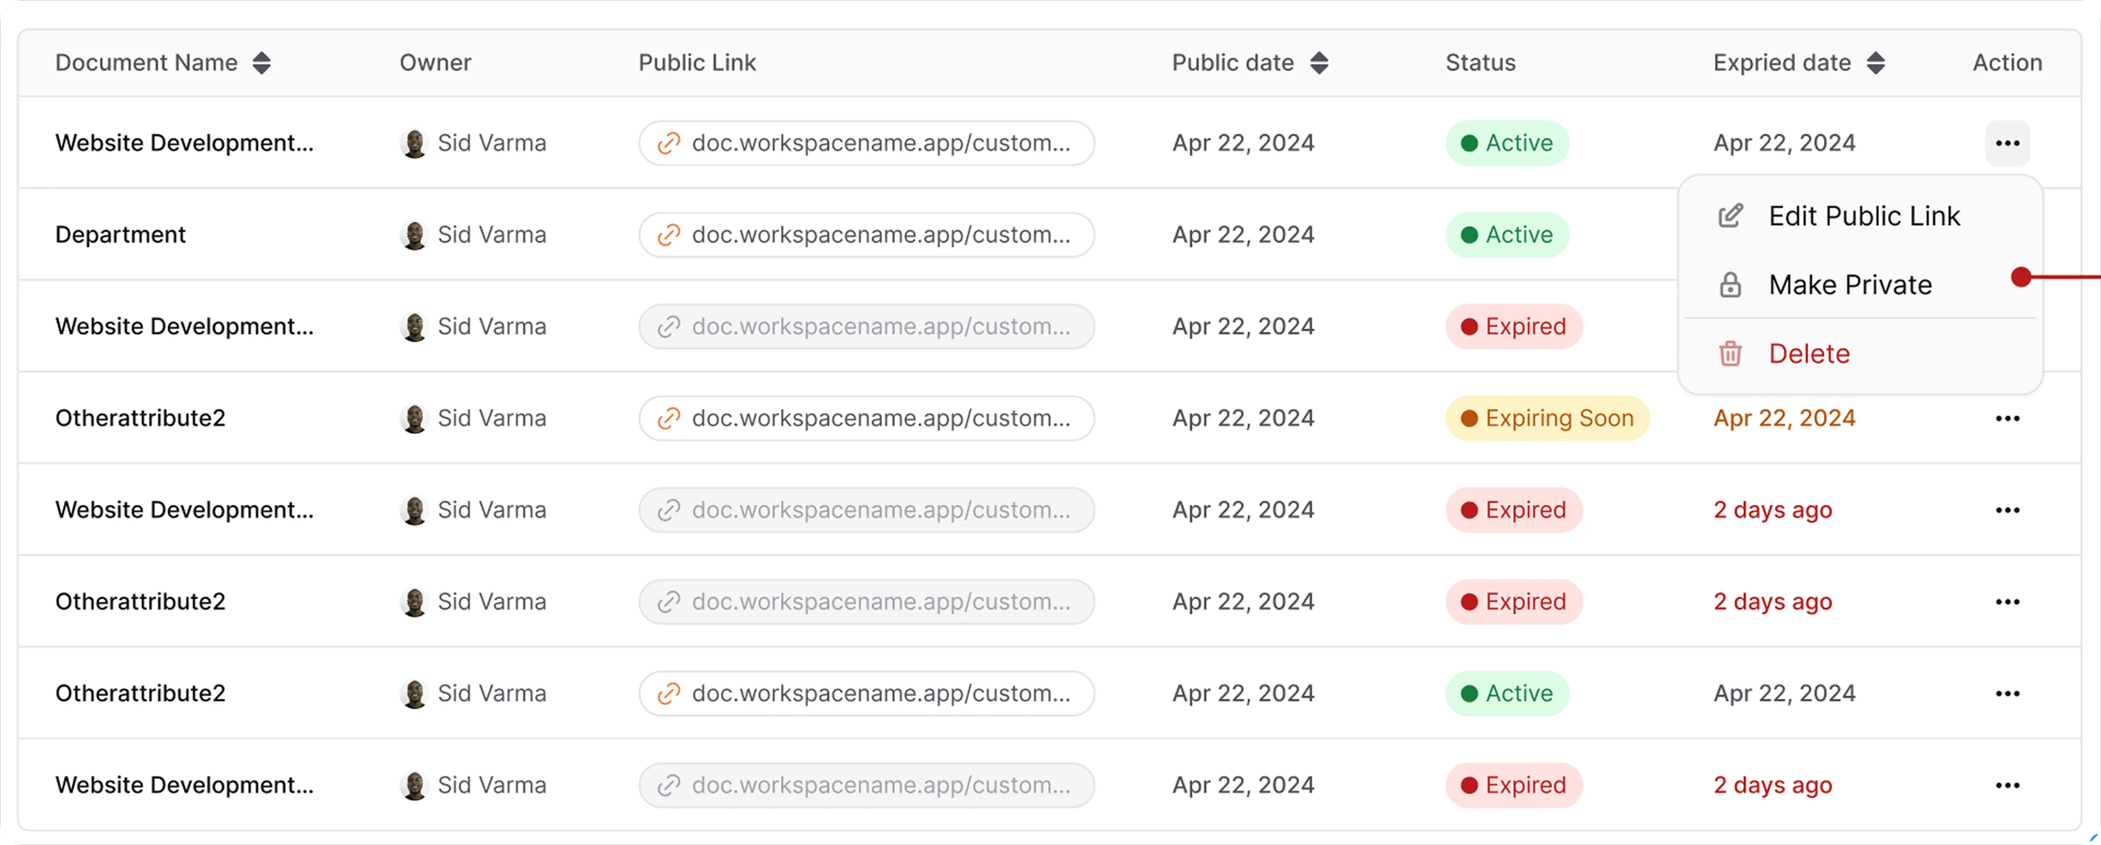Open public link of Website Development Active row
This screenshot has height=845, width=2101.
(x=866, y=143)
